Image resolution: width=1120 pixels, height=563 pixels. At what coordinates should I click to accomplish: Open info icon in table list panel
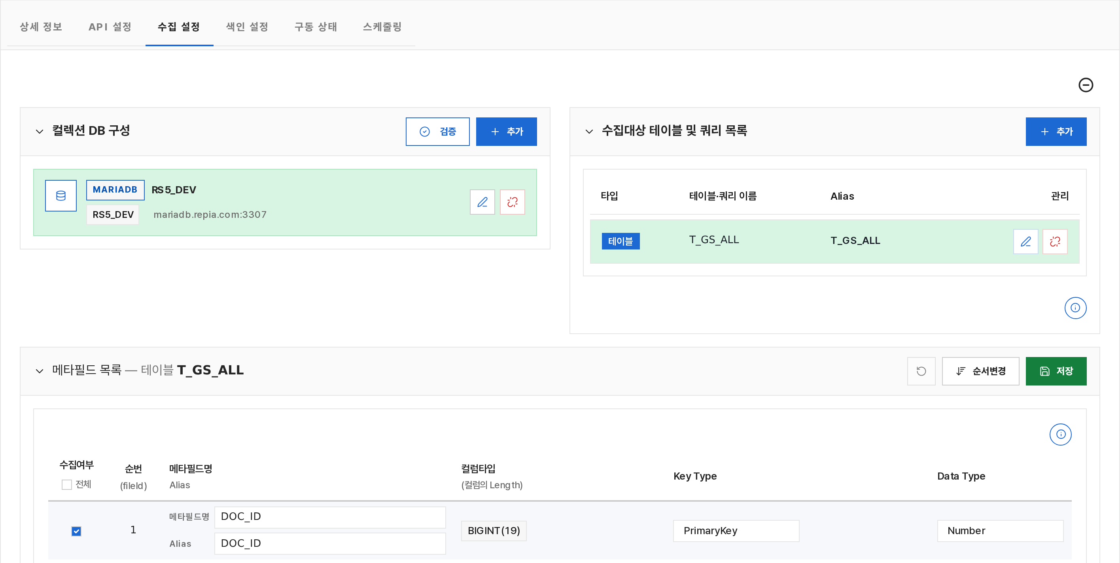click(x=1075, y=308)
